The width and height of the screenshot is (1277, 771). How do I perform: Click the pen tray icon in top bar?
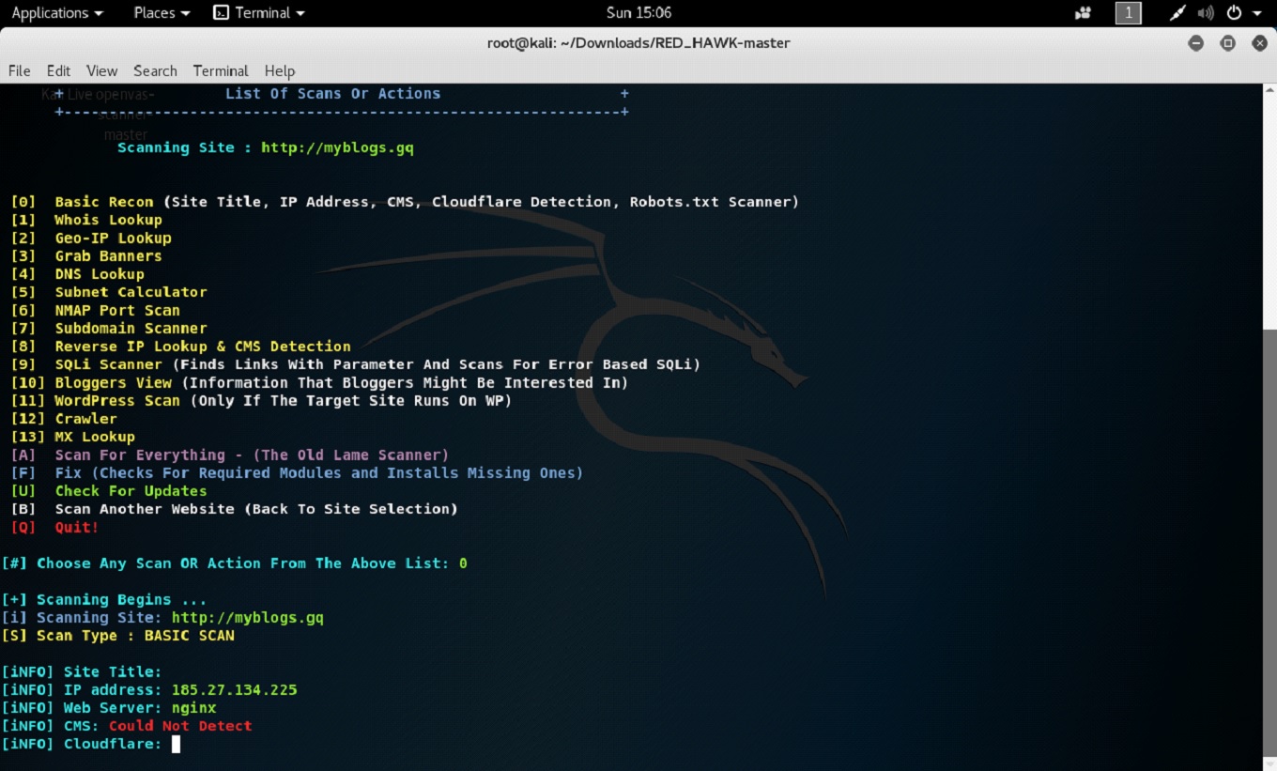1177,13
